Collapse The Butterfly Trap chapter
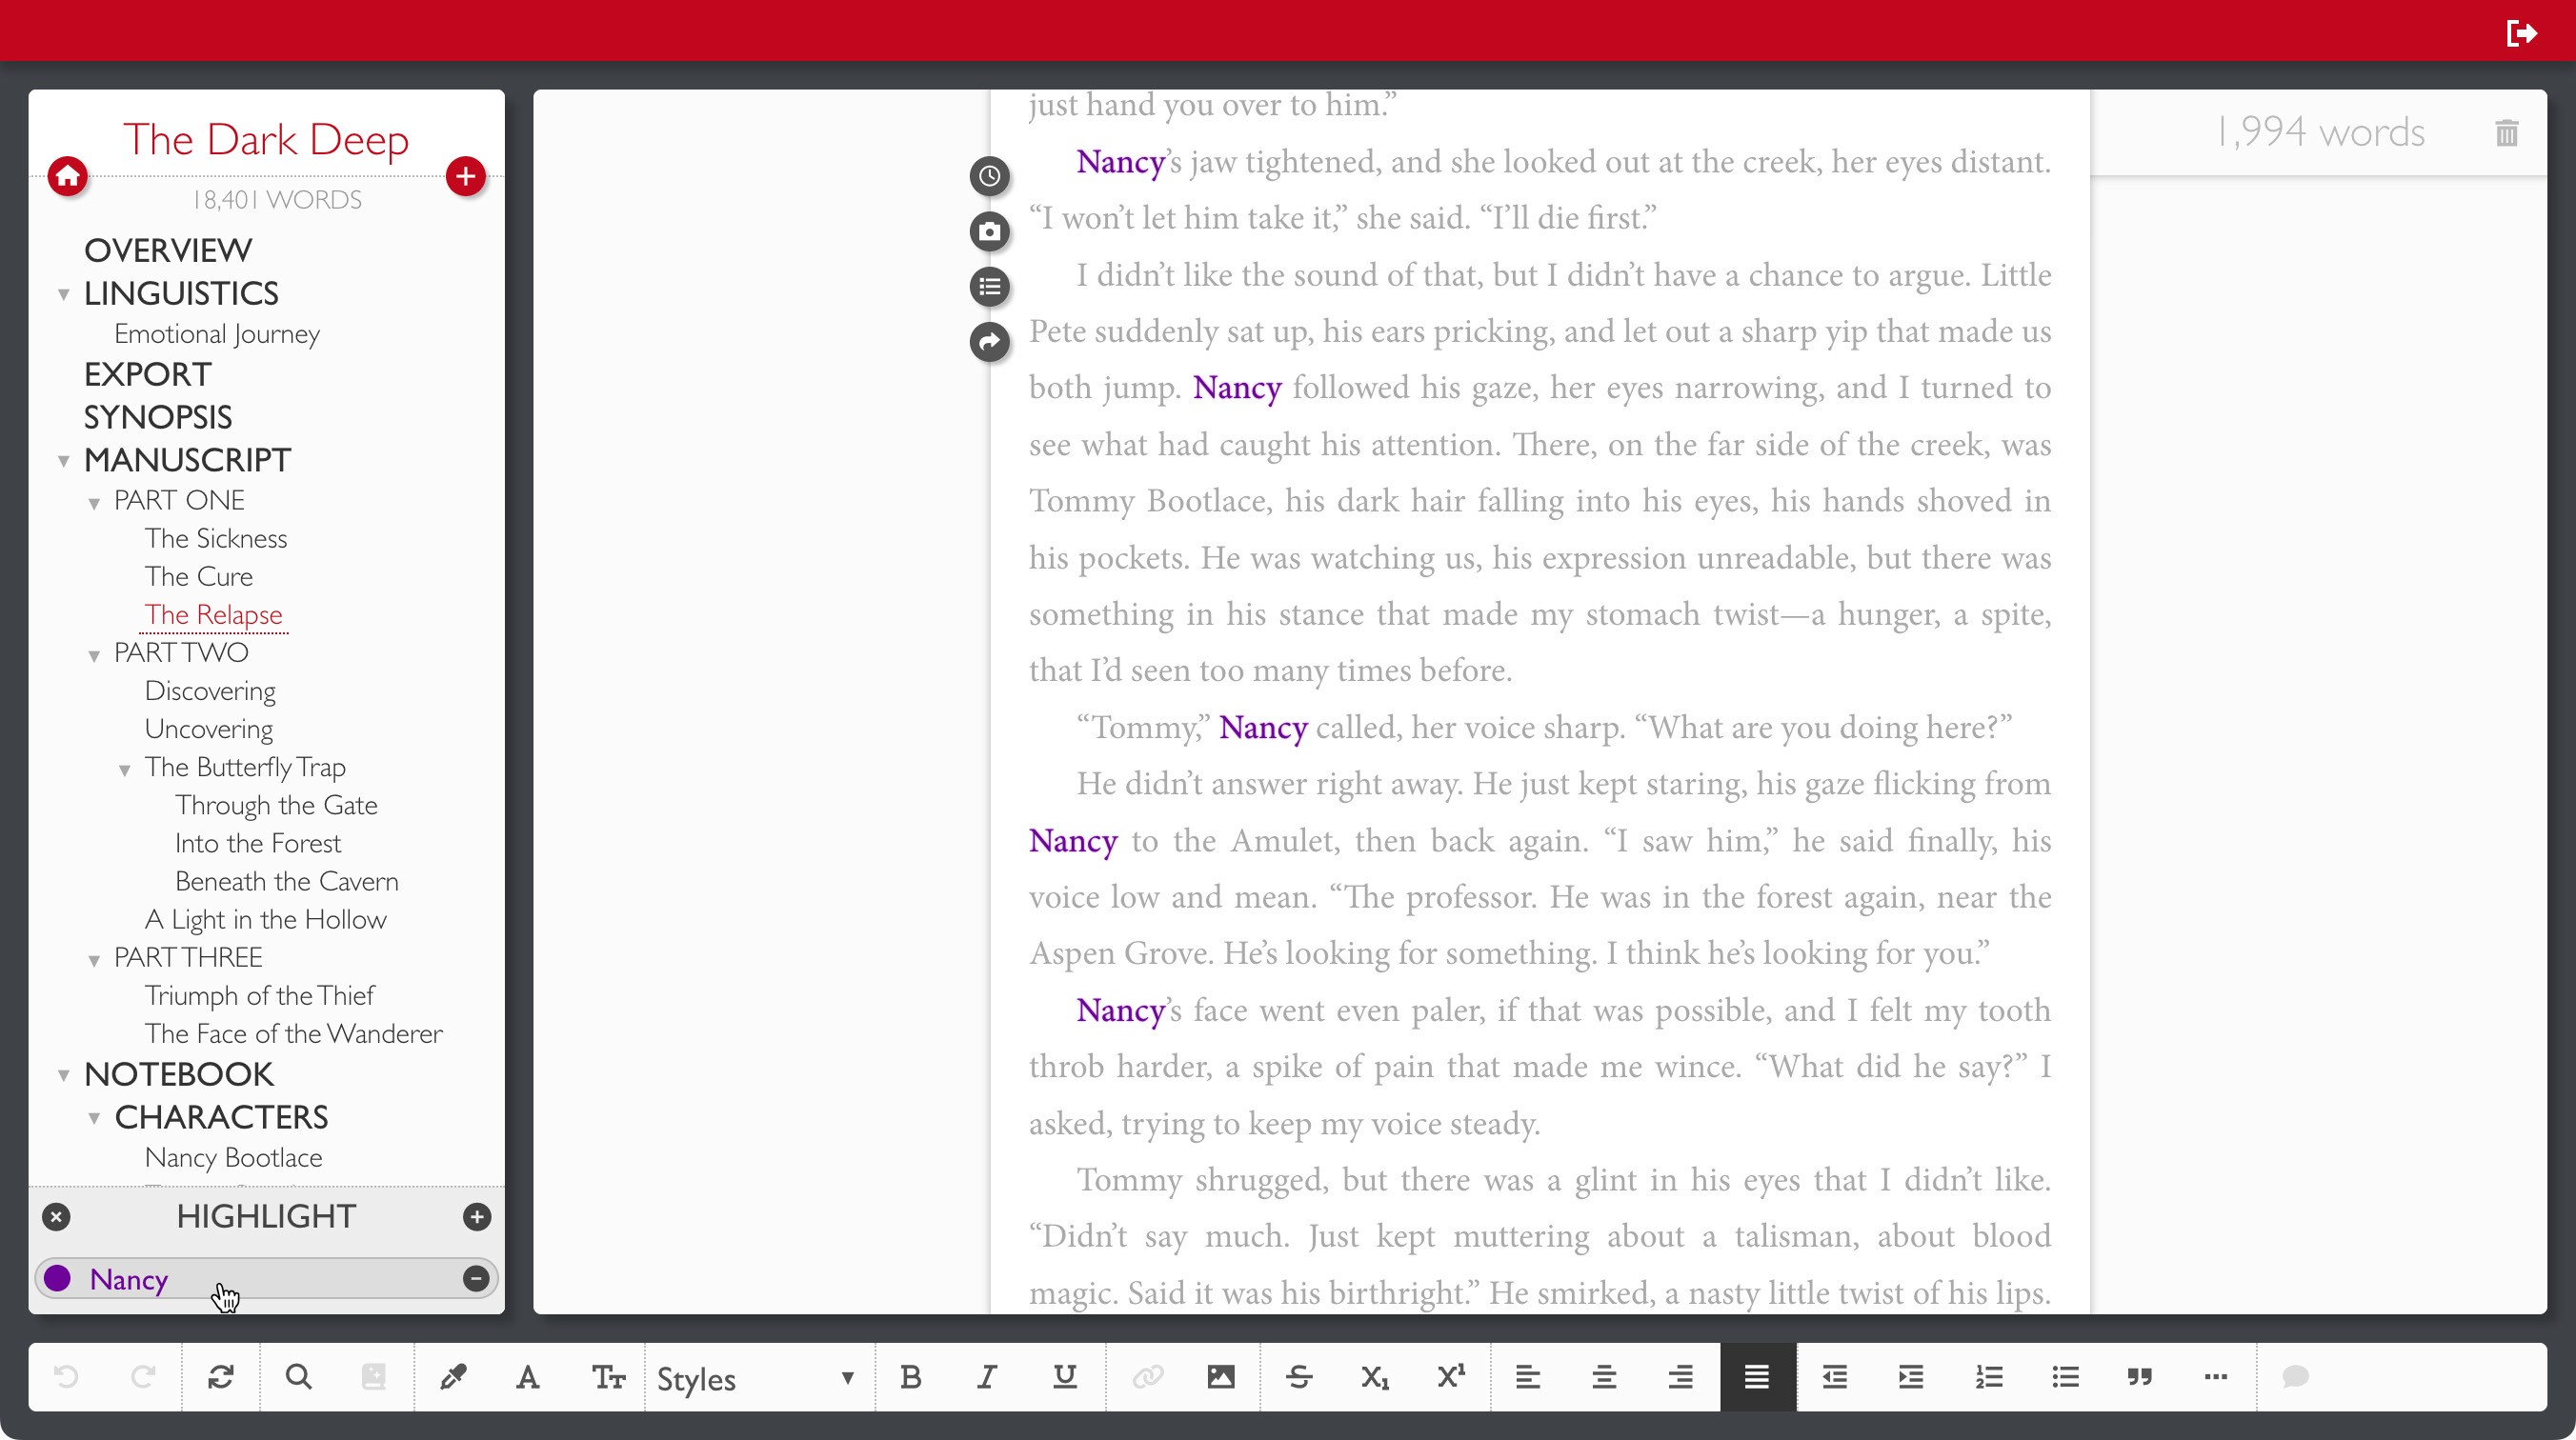This screenshot has width=2576, height=1440. [x=125, y=769]
